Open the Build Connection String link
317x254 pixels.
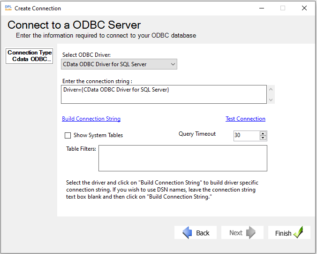(91, 119)
